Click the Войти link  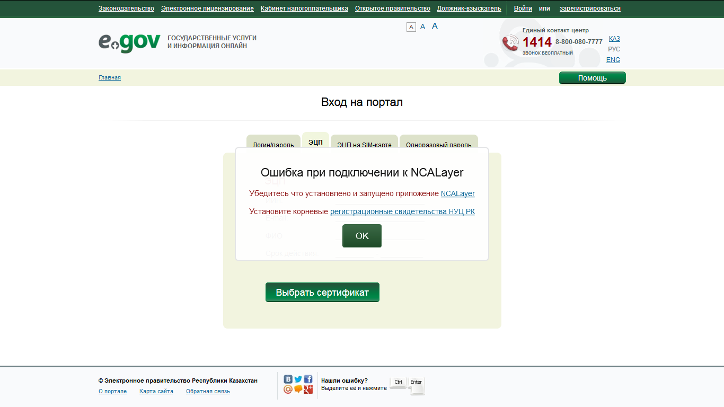523,8
